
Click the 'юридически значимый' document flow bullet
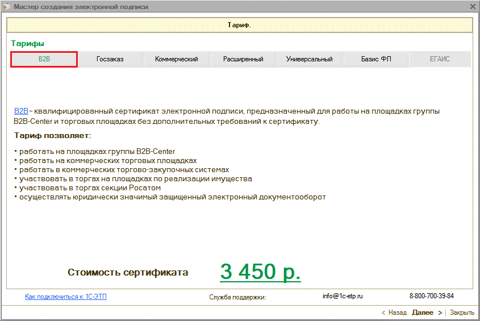(170, 197)
